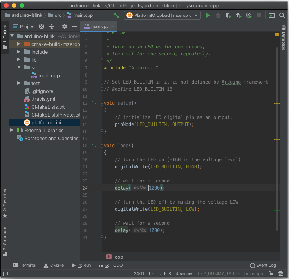Open Project panel settings gear
The width and height of the screenshot is (289, 279).
click(64, 26)
